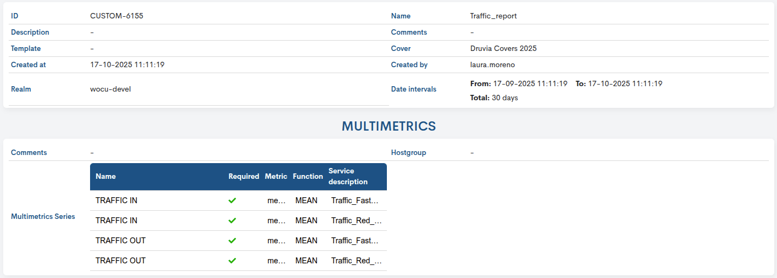
Task: Click the Required checkmark for TRAFFIC IN Traffic_Red row
Action: pyautogui.click(x=232, y=221)
